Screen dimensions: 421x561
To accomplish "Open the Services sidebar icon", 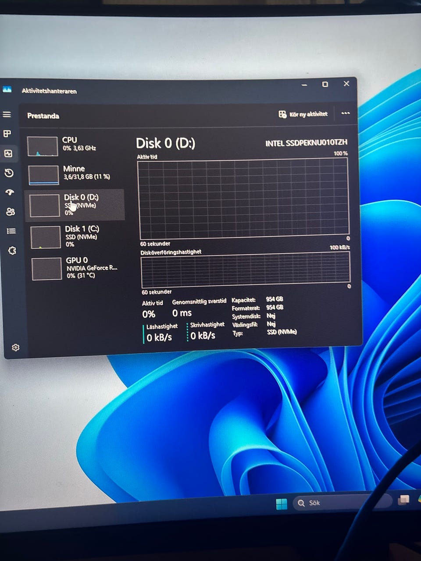I will point(12,251).
